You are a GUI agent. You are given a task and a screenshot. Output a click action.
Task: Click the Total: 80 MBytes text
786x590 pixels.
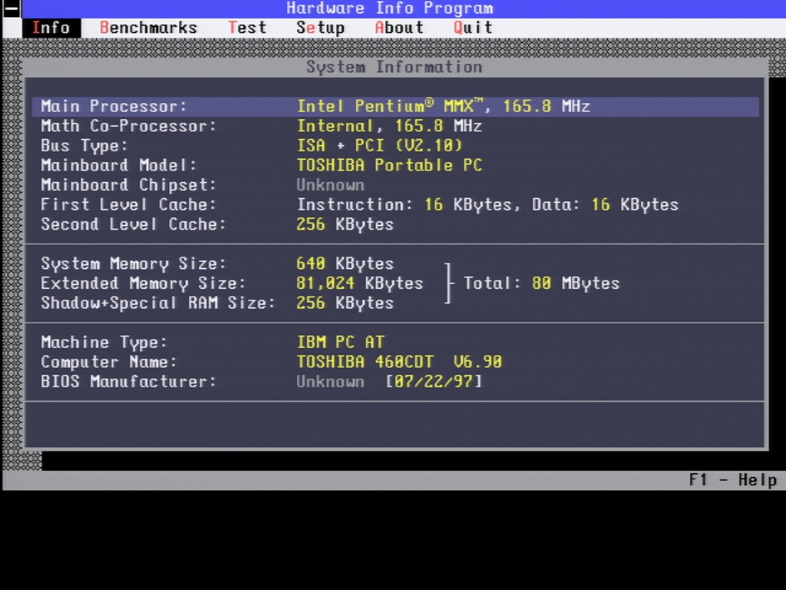tap(541, 283)
